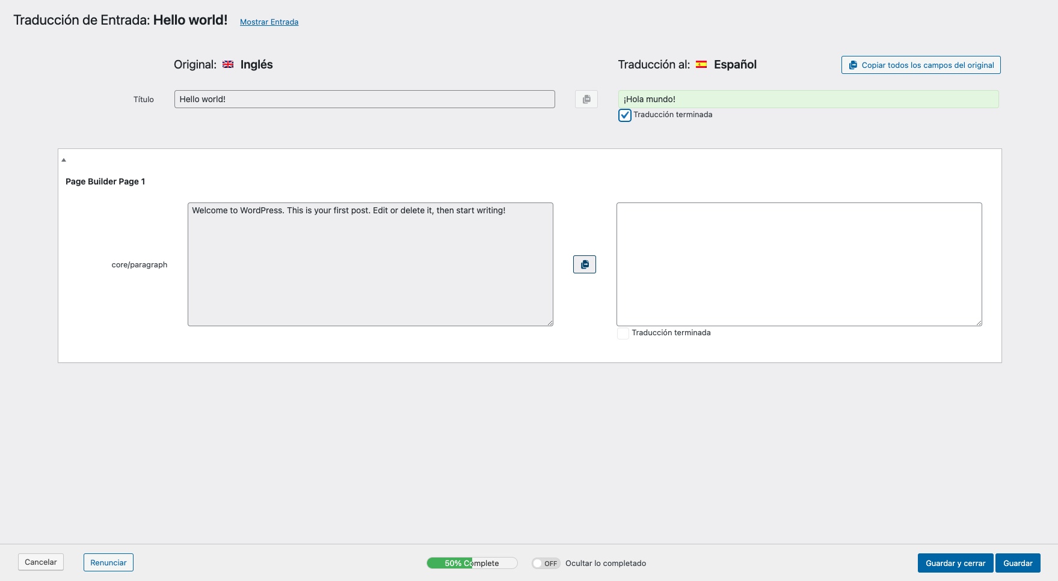Click the 50% Complete progress bar
1058x581 pixels.
click(x=472, y=563)
